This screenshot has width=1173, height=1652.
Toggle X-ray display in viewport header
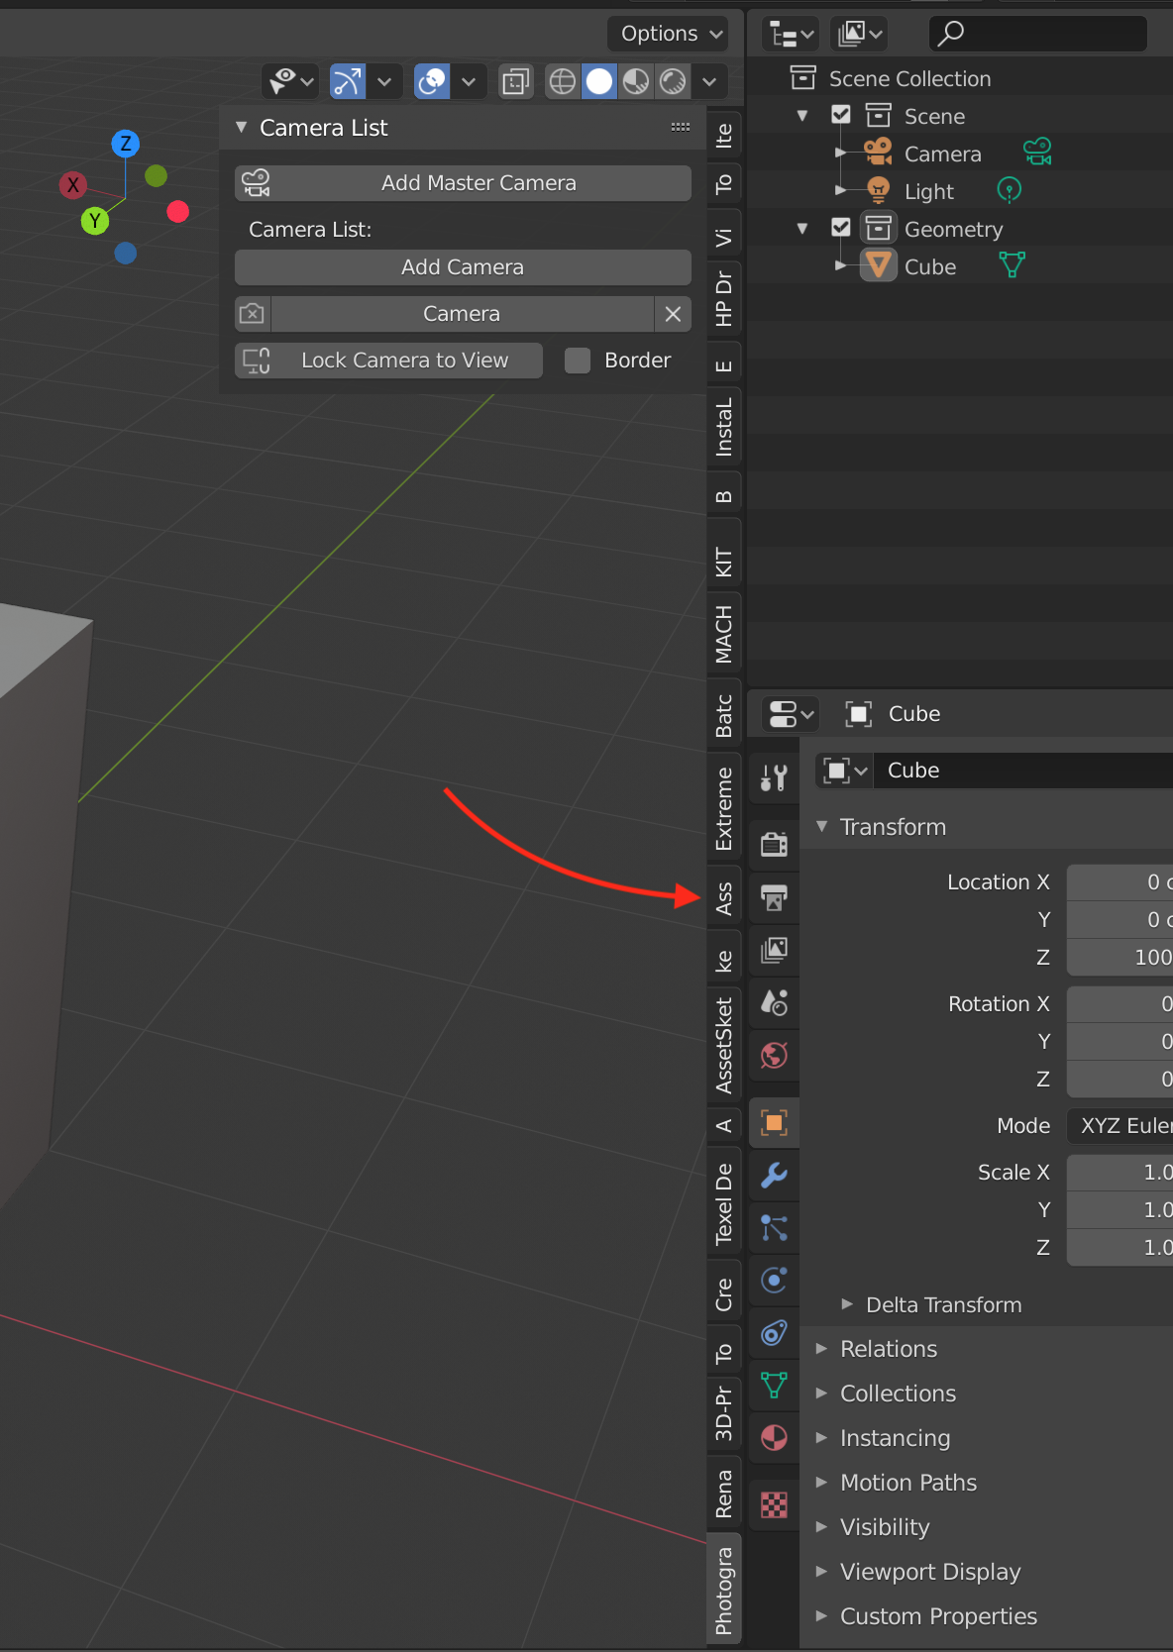coord(515,81)
